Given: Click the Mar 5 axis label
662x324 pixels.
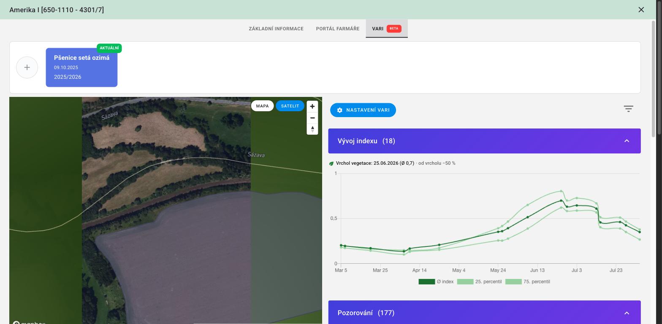Looking at the screenshot, I should click(341, 270).
